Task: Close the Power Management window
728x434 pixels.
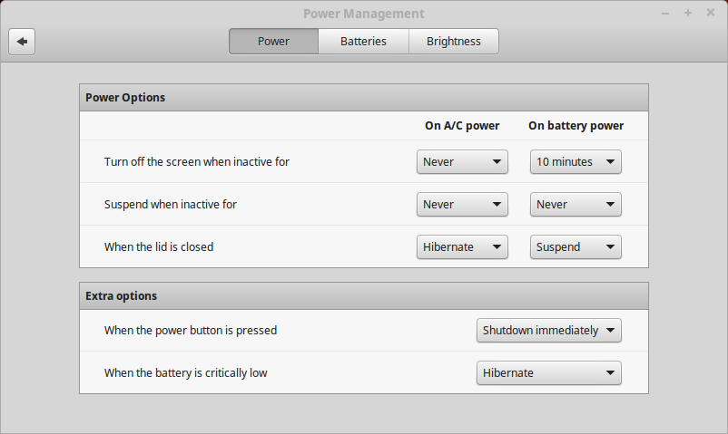Action: coord(711,14)
